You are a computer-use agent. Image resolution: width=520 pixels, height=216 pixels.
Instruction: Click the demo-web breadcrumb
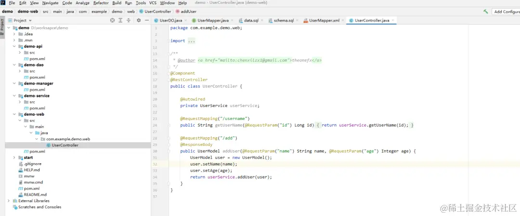pos(28,11)
